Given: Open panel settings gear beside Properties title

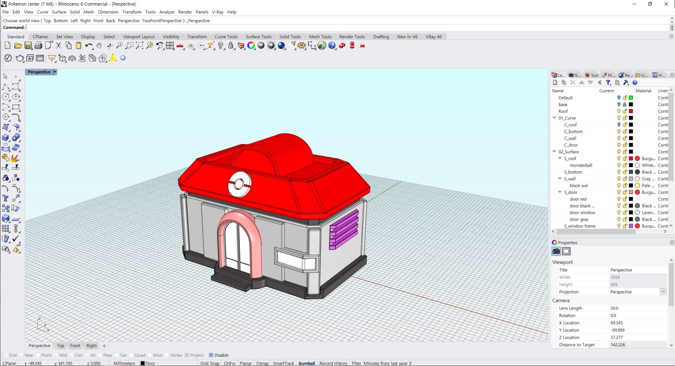Looking at the screenshot, I should [x=672, y=243].
